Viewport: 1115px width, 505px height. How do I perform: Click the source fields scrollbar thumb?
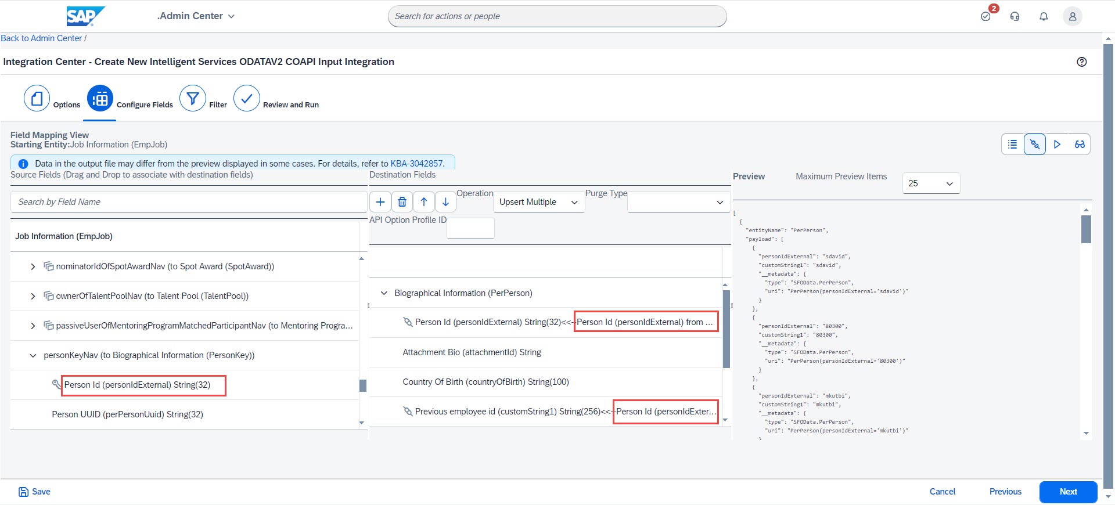pyautogui.click(x=363, y=385)
